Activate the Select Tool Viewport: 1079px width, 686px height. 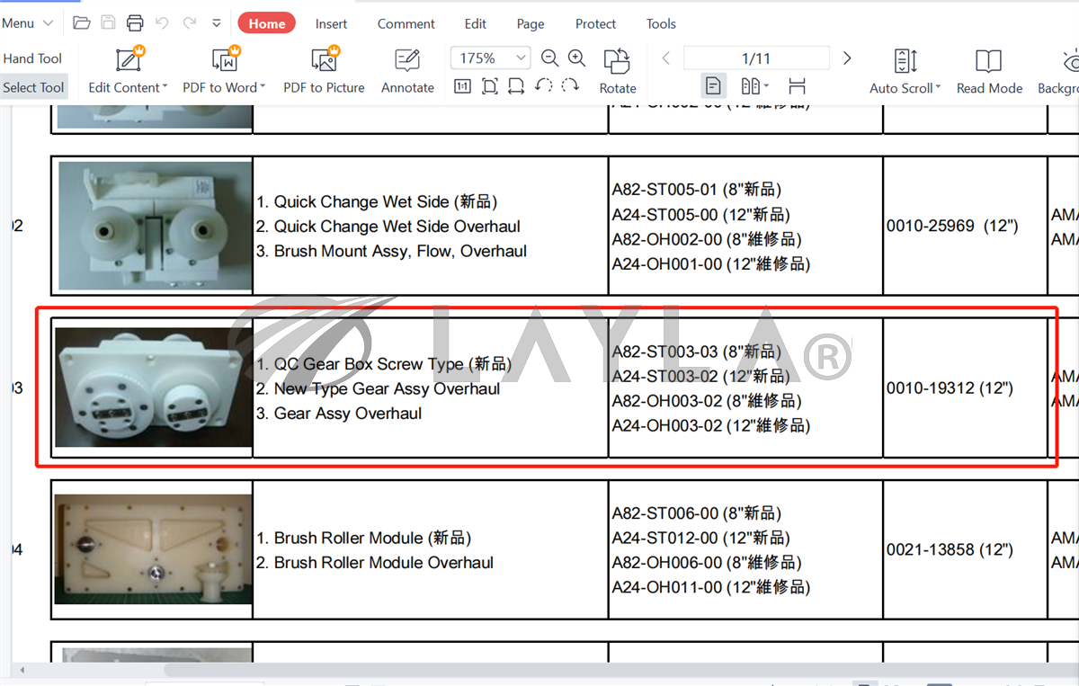coord(33,87)
